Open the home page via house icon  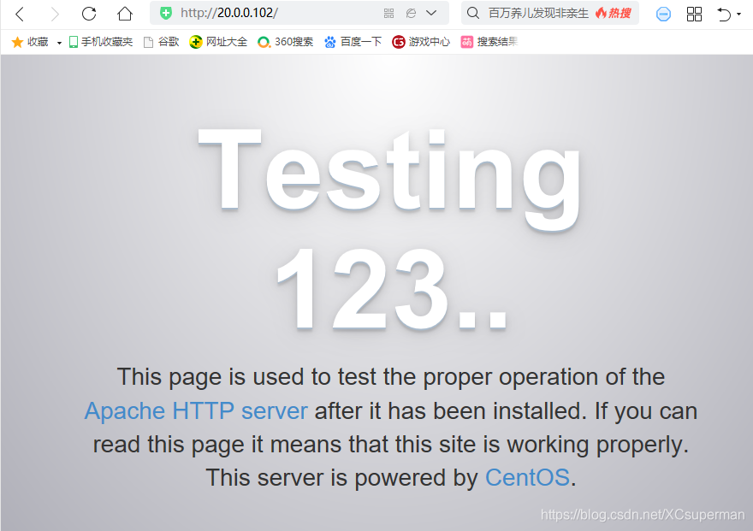(125, 13)
